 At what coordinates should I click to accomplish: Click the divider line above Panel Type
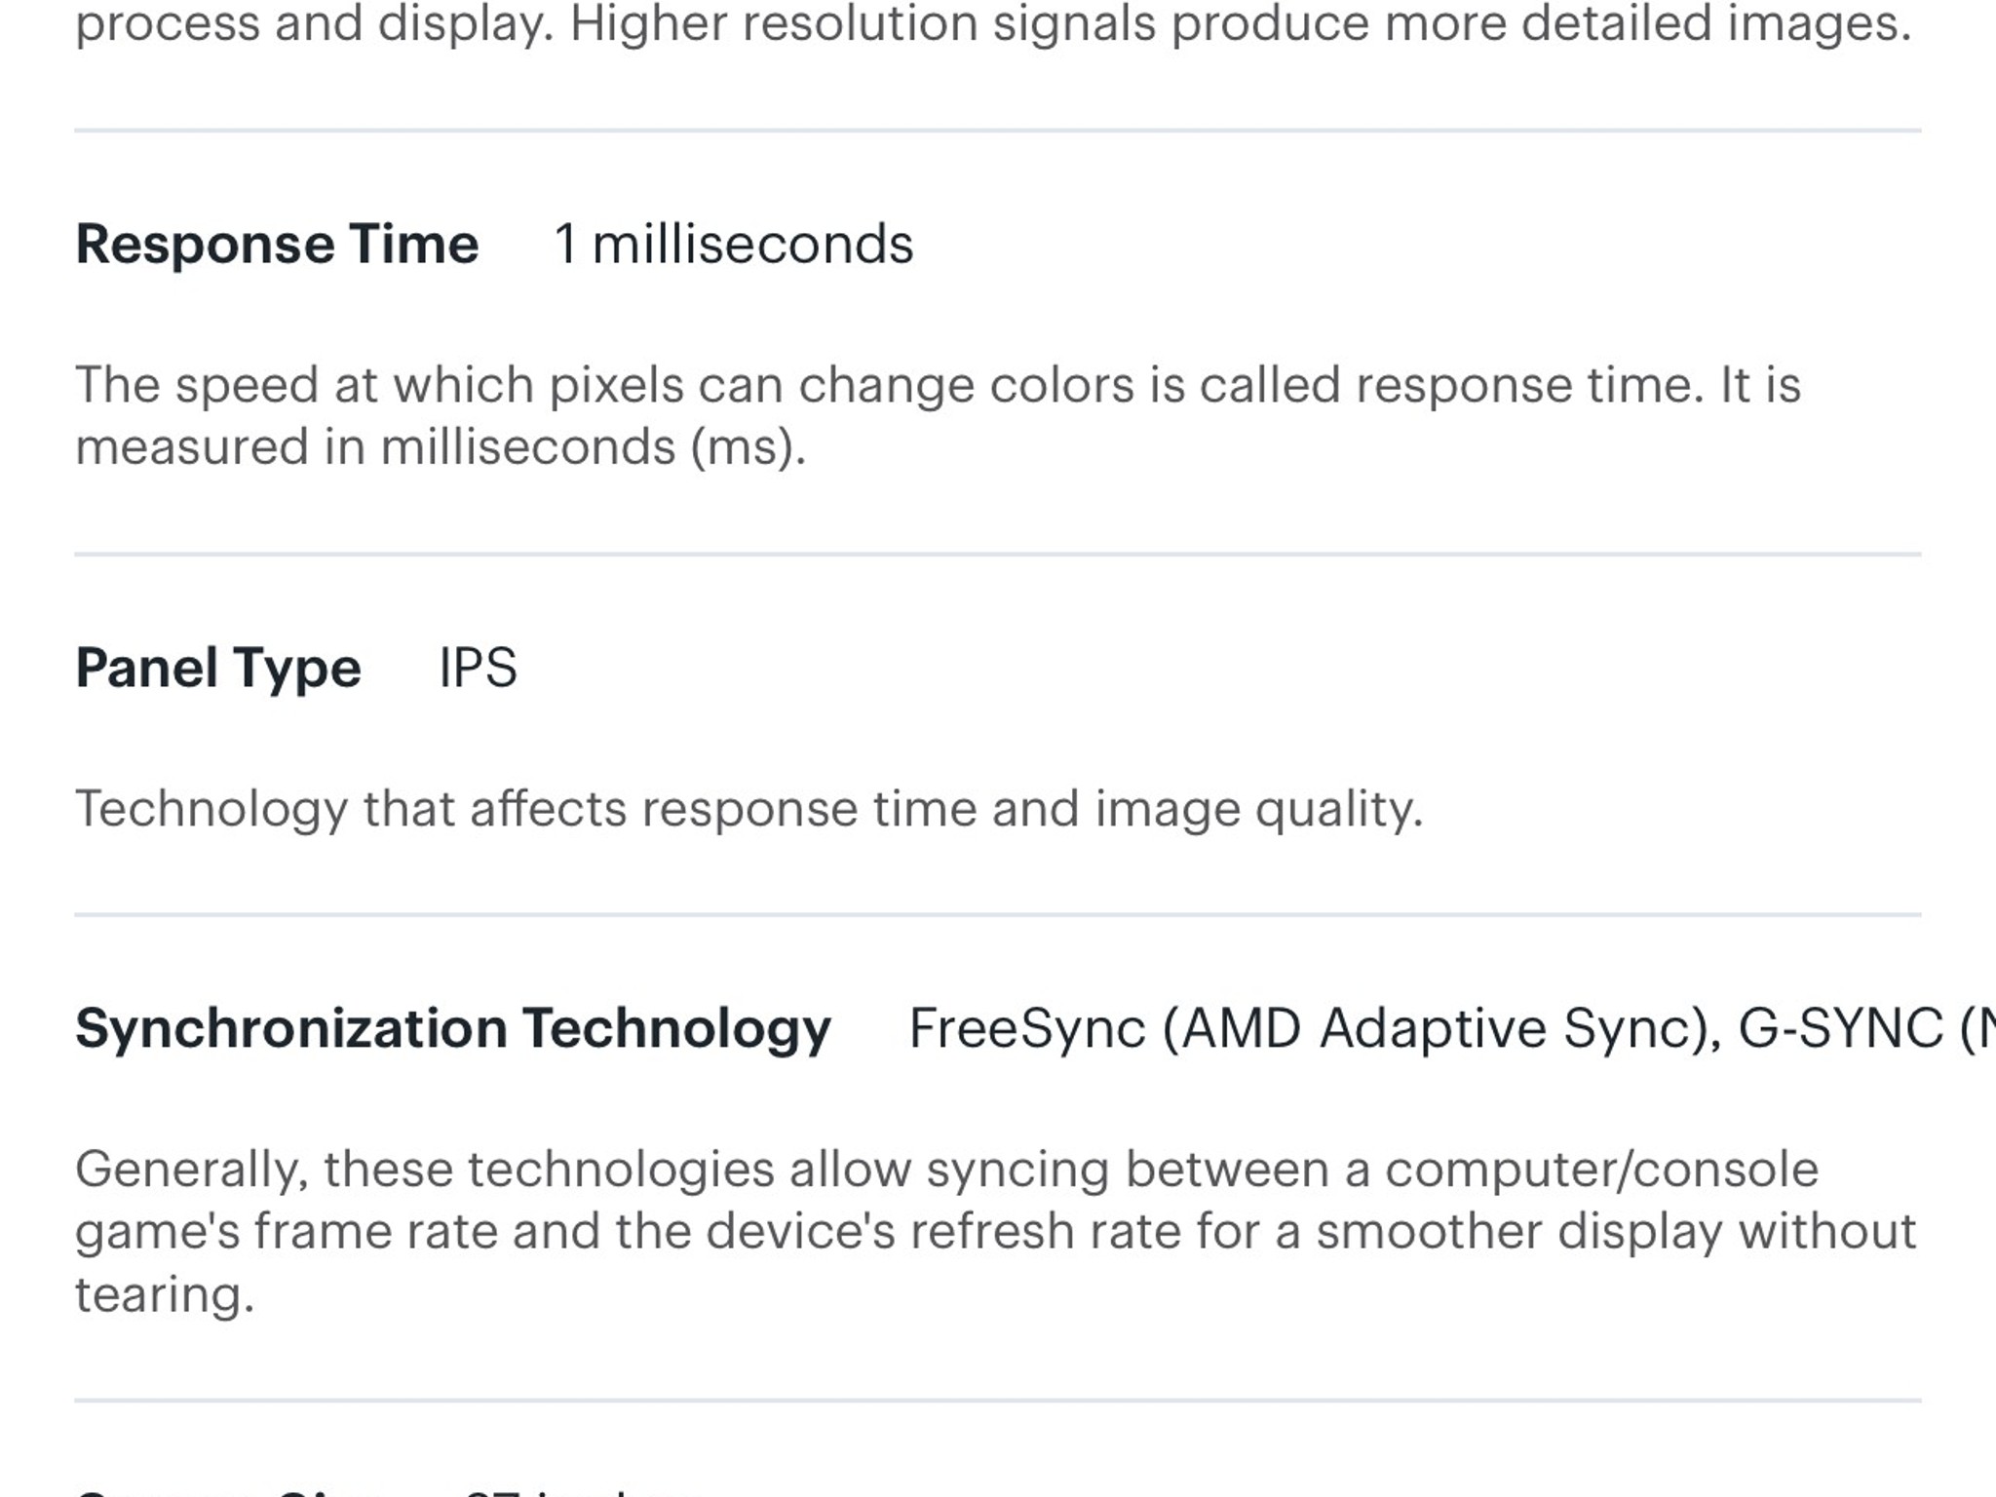coord(998,555)
